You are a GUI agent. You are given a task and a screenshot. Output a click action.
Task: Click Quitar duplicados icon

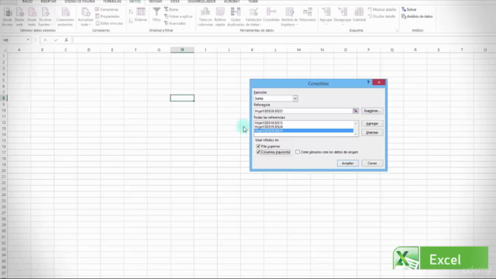(236, 16)
